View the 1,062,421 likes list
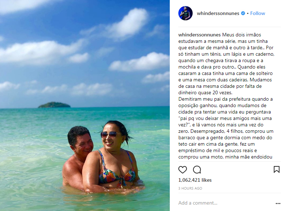 195,180
